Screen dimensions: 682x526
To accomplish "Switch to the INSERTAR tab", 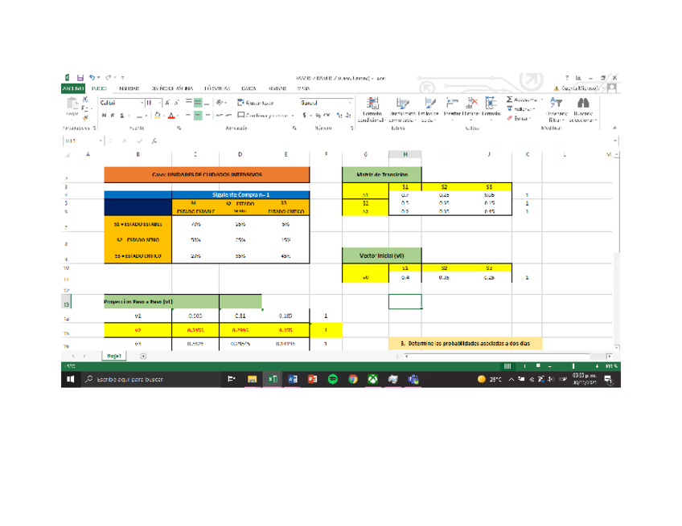I will coord(129,88).
